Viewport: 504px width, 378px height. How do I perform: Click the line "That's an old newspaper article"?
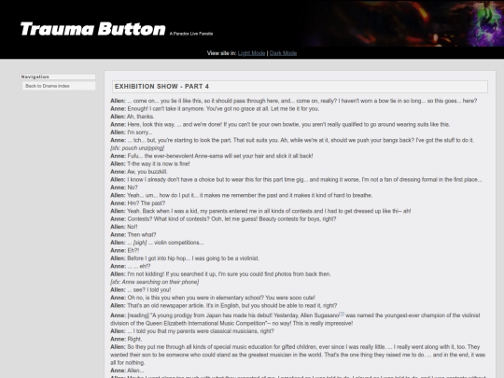click(224, 305)
